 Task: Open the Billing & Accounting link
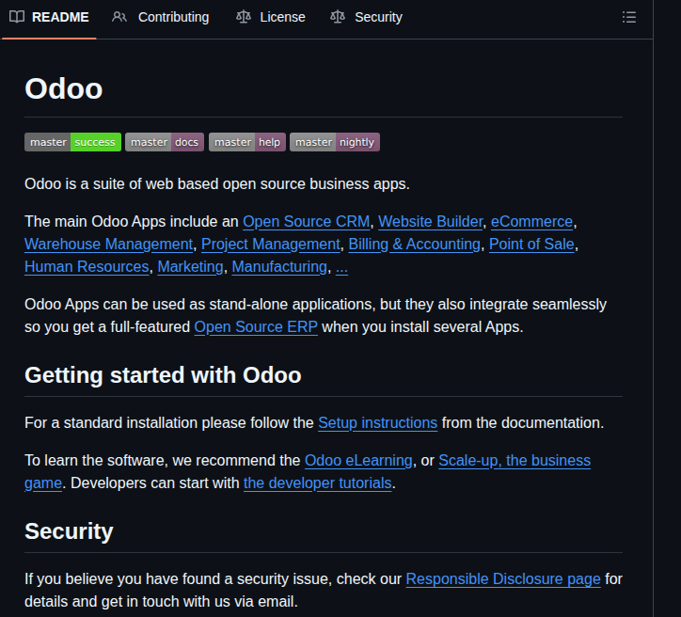[414, 244]
